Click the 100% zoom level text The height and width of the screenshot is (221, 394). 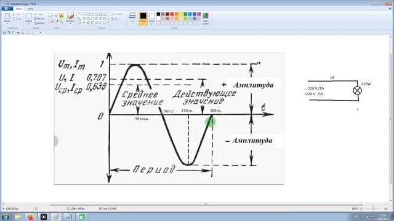coord(355,209)
